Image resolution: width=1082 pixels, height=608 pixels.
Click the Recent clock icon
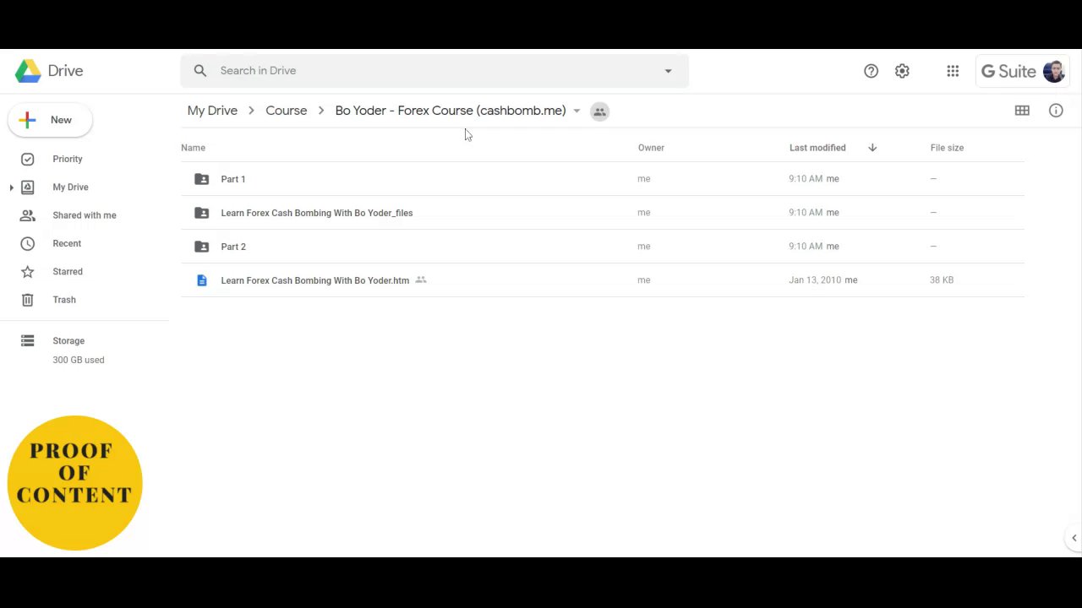[x=27, y=243]
